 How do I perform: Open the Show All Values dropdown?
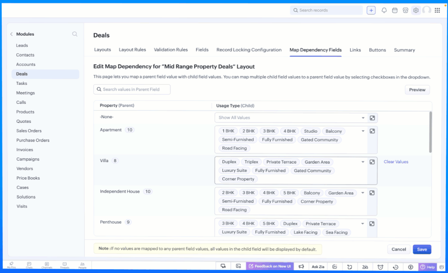pos(290,118)
